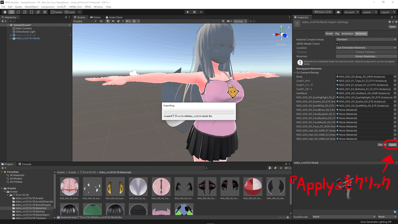
Task: Click Extract Materials button
Action: (x=366, y=56)
